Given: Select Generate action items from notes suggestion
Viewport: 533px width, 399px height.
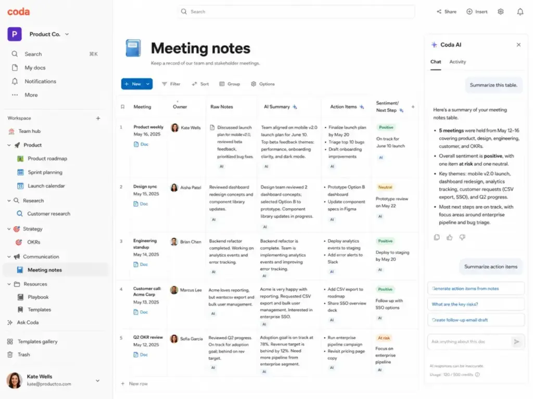Looking at the screenshot, I should 476,289.
